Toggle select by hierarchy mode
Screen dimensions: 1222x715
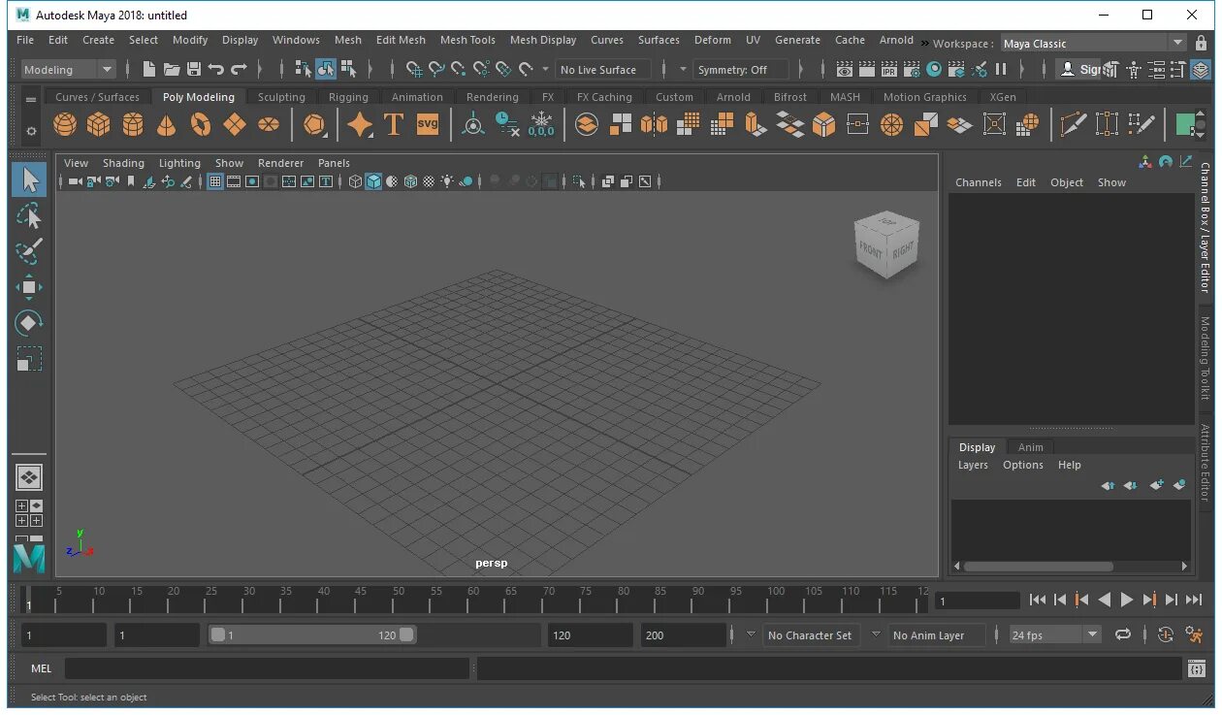click(x=303, y=69)
